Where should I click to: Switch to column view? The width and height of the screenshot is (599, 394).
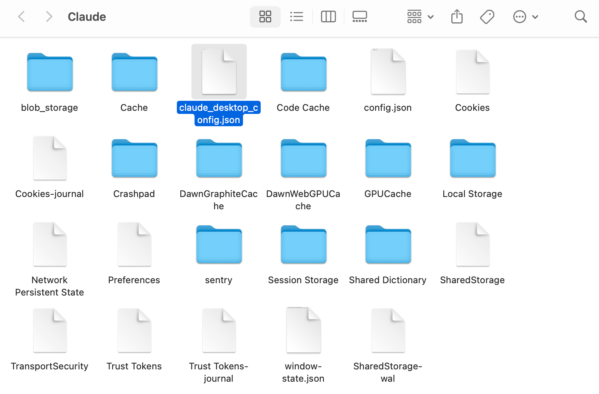coord(328,17)
